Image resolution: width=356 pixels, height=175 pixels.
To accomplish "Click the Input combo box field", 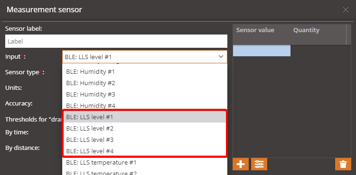I will 144,57.
